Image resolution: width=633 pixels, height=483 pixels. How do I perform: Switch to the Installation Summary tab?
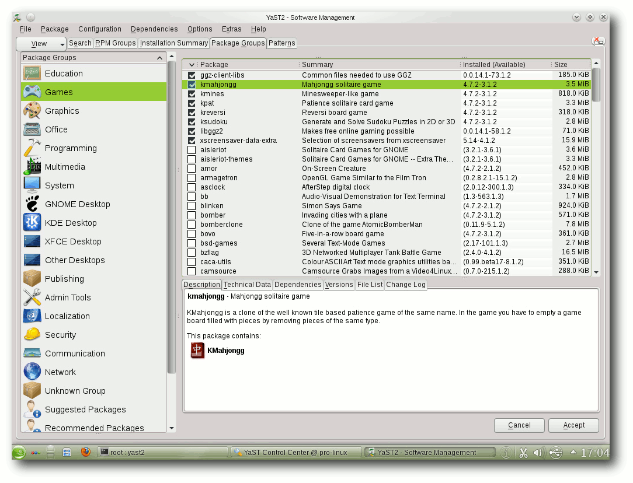[173, 43]
